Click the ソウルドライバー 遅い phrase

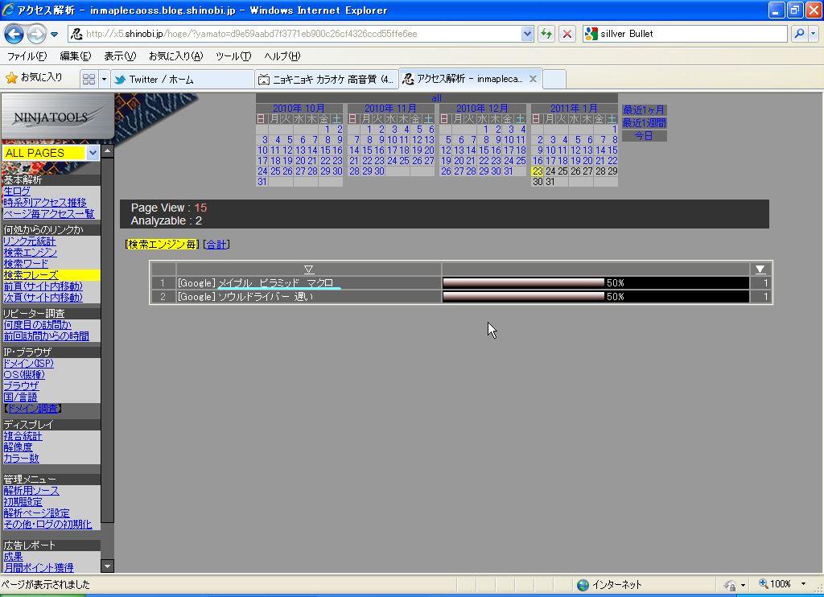(x=266, y=297)
